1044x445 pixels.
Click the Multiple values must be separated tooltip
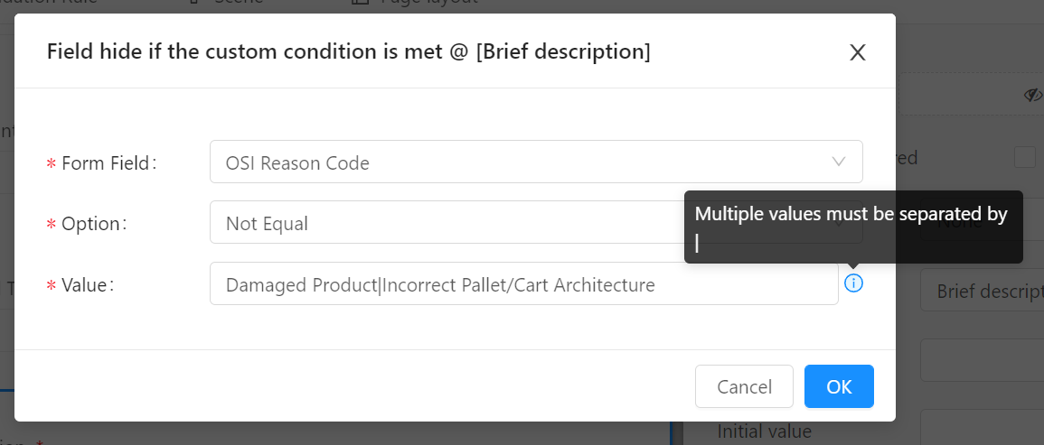pos(853,227)
